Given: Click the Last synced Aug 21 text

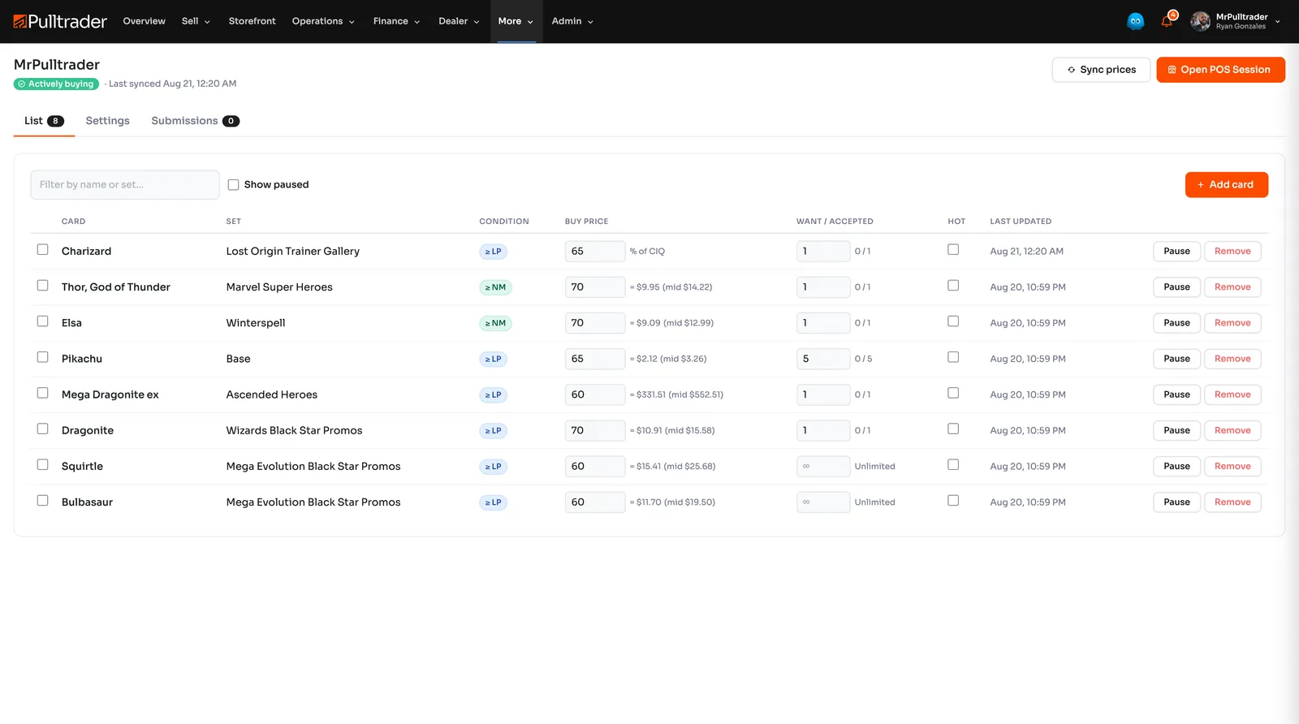Looking at the screenshot, I should point(172,84).
